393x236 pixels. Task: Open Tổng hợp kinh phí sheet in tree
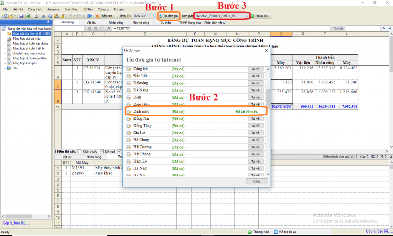26,63
